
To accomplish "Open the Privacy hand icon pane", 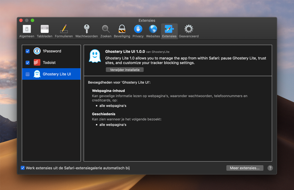I will pos(138,31).
